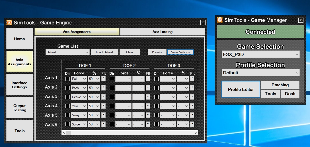Open Axis 6 DOF 1 filter button
The image size is (310, 147).
pyautogui.click(x=103, y=124)
